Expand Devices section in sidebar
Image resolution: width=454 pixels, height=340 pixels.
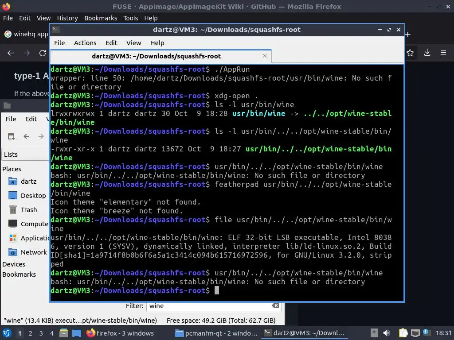(14, 264)
